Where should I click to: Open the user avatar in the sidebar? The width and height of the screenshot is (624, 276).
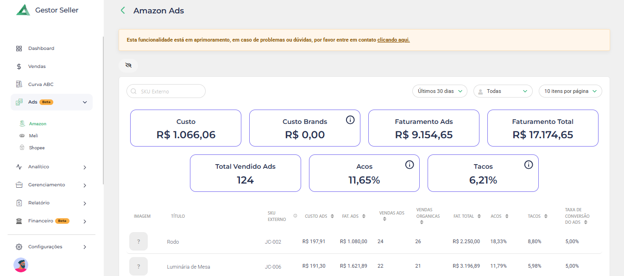pyautogui.click(x=21, y=265)
